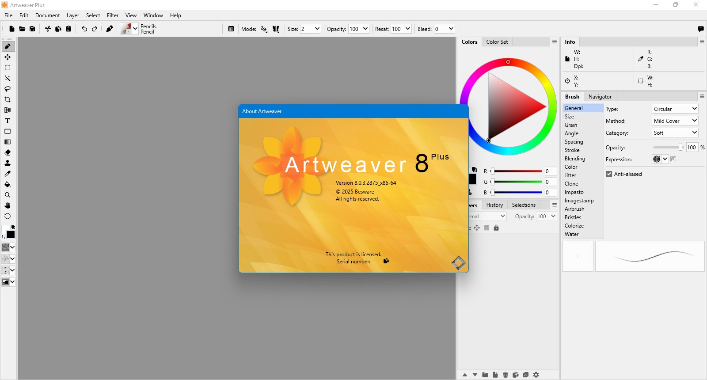This screenshot has width=707, height=380.
Task: Select the Crop tool in the toolbox
Action: click(x=8, y=99)
